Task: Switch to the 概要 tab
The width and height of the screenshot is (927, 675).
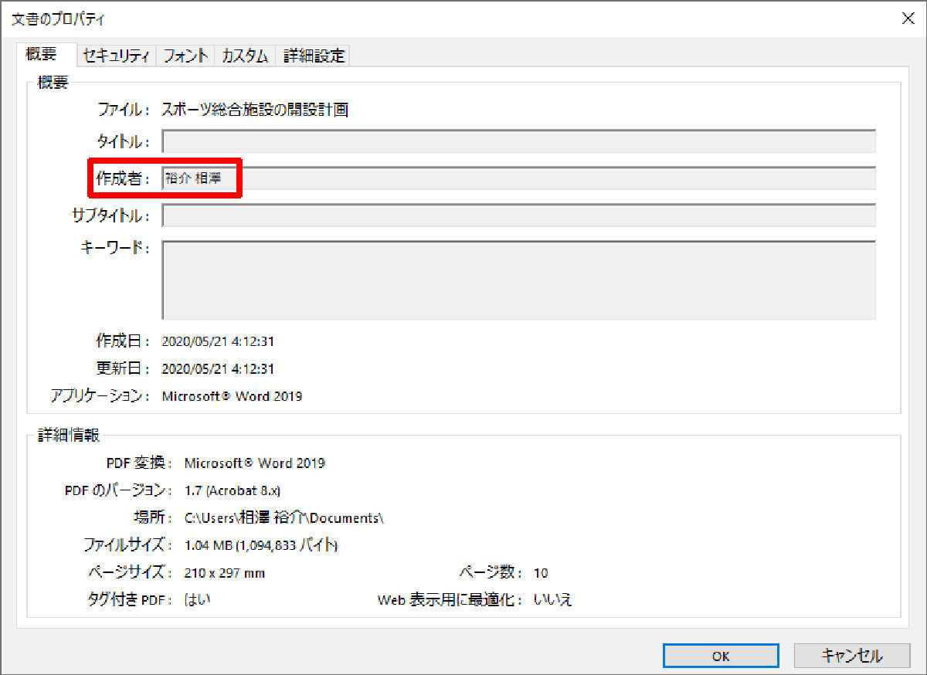Action: tap(46, 55)
